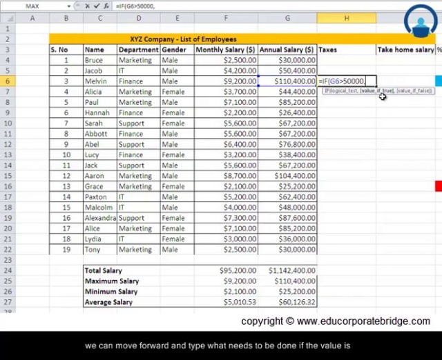The image size is (442, 360).
Task: Select column E header
Action: click(177, 19)
